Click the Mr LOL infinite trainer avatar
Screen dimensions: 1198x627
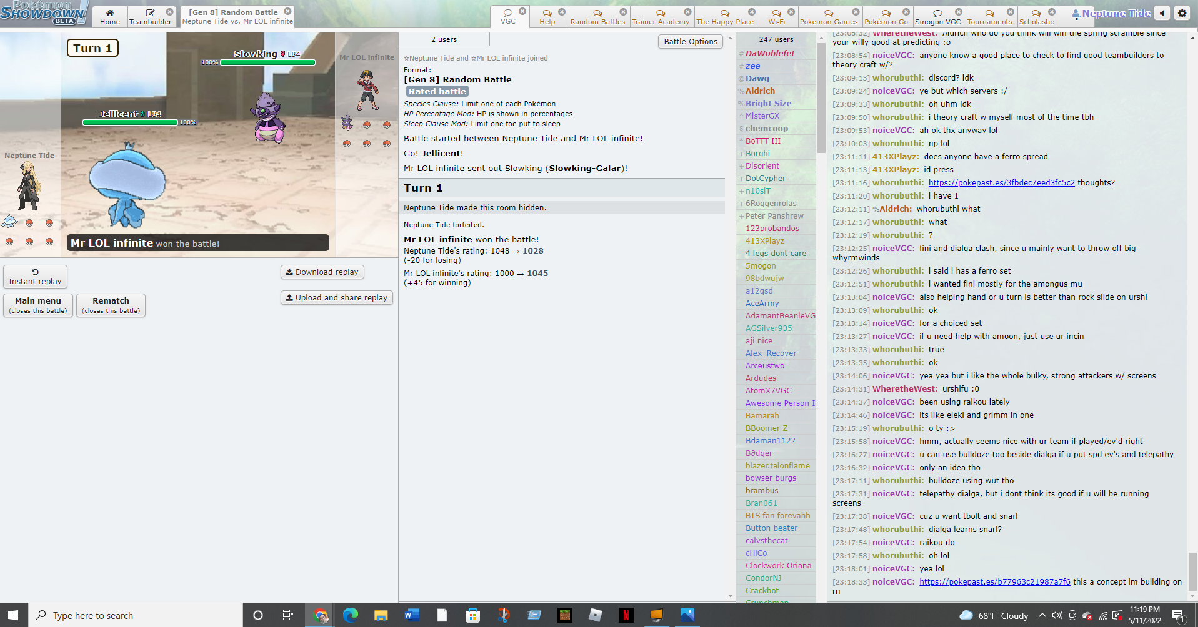pyautogui.click(x=367, y=90)
